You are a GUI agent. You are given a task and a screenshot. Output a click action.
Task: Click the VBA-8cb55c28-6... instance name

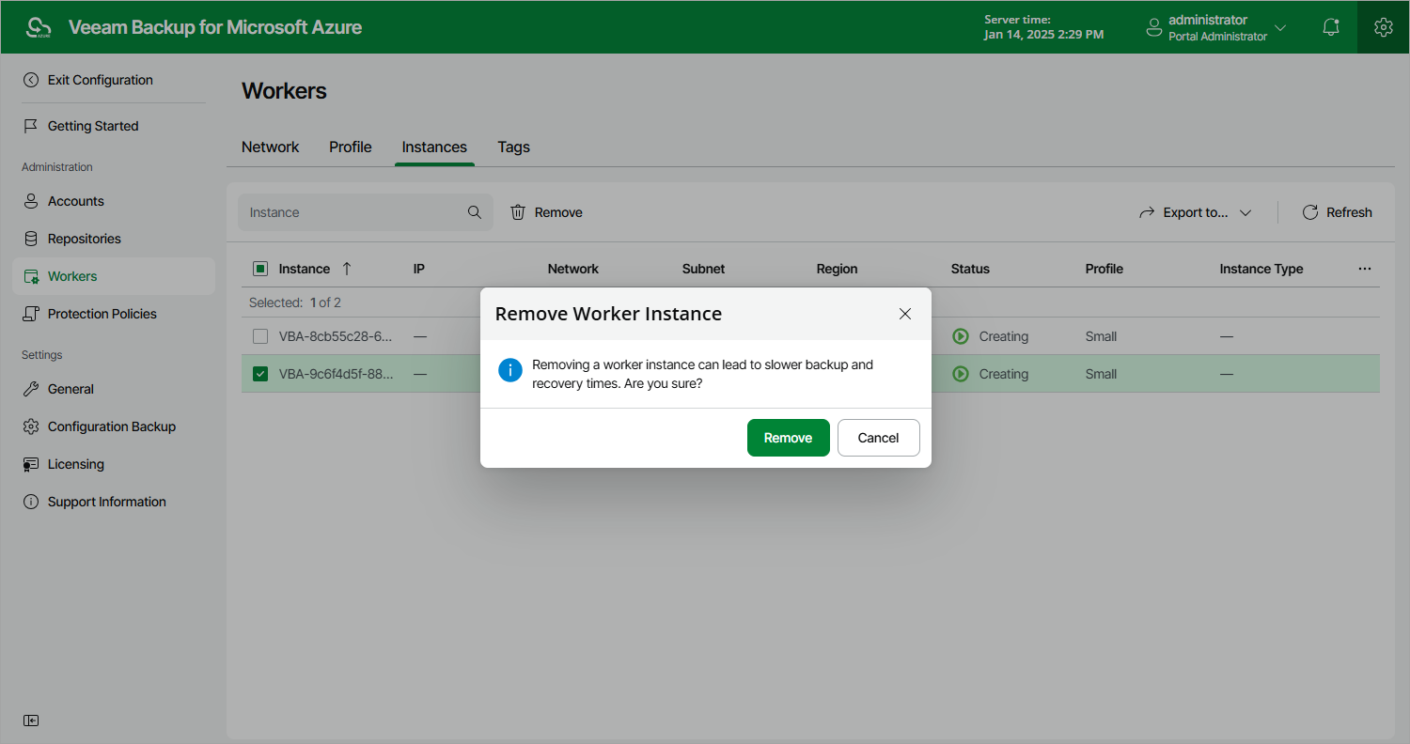pos(337,336)
